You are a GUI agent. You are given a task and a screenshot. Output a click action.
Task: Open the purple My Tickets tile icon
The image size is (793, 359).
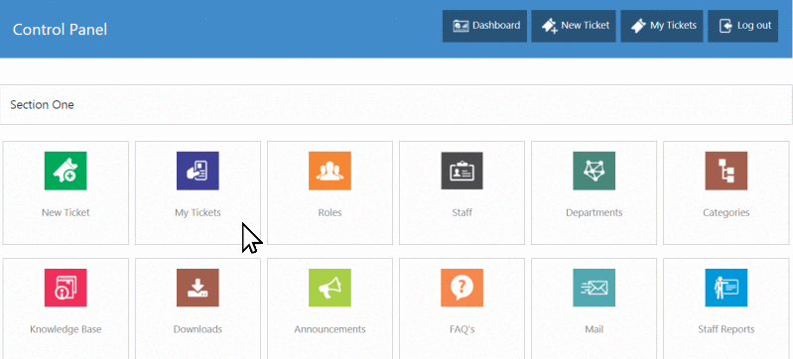[198, 171]
